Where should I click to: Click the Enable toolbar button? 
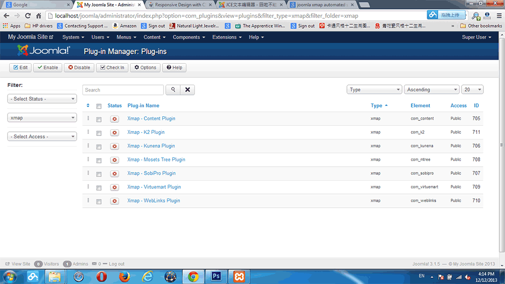coord(47,67)
